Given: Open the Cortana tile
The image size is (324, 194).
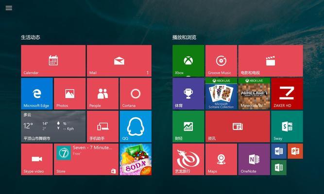Looking at the screenshot, I should (x=136, y=94).
